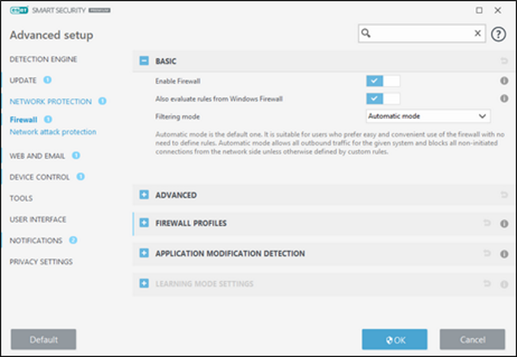Image resolution: width=517 pixels, height=357 pixels.
Task: Click revert arrow in the Advanced header
Action: point(504,195)
